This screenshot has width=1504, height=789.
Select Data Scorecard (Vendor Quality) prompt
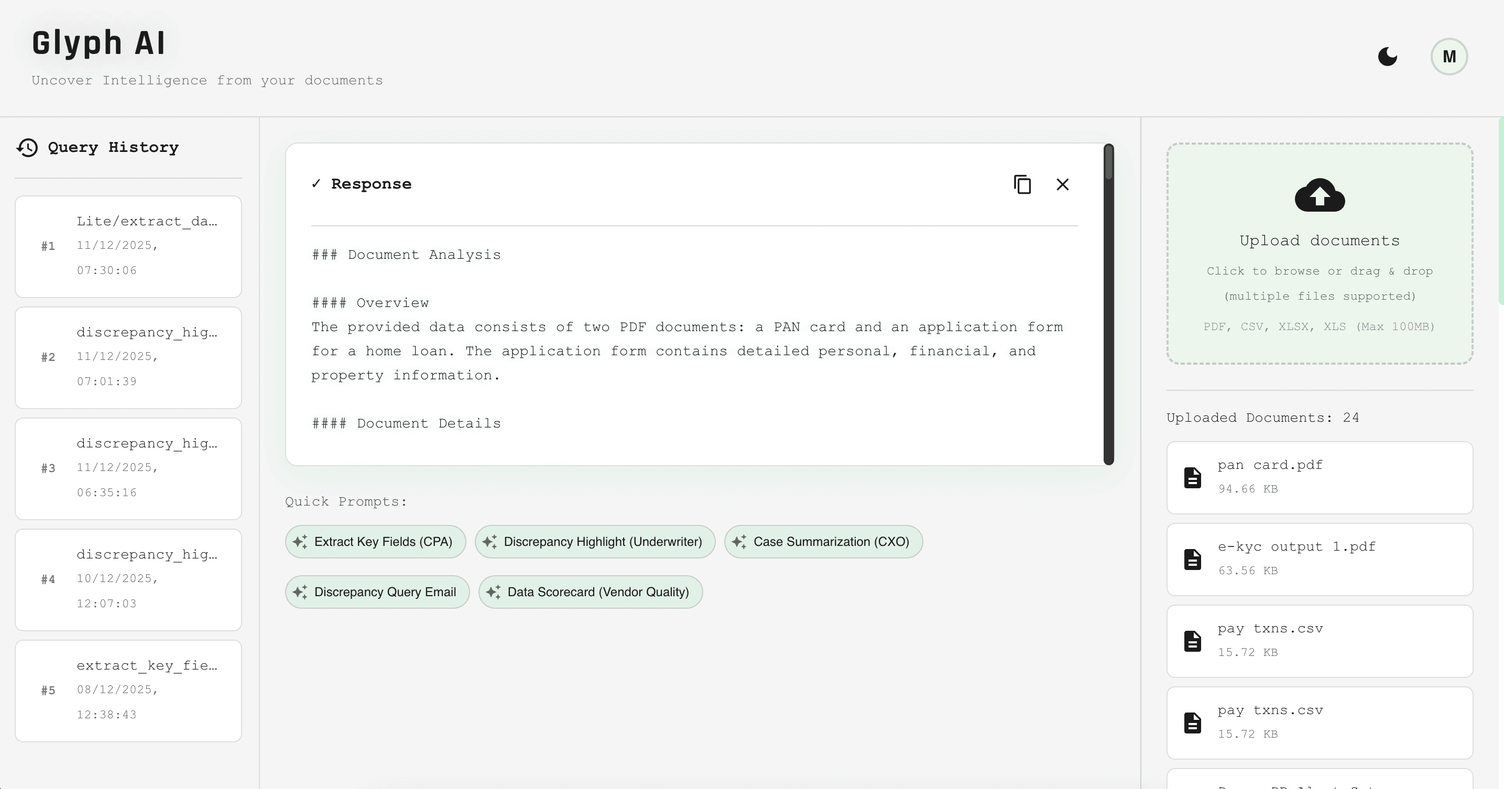590,592
